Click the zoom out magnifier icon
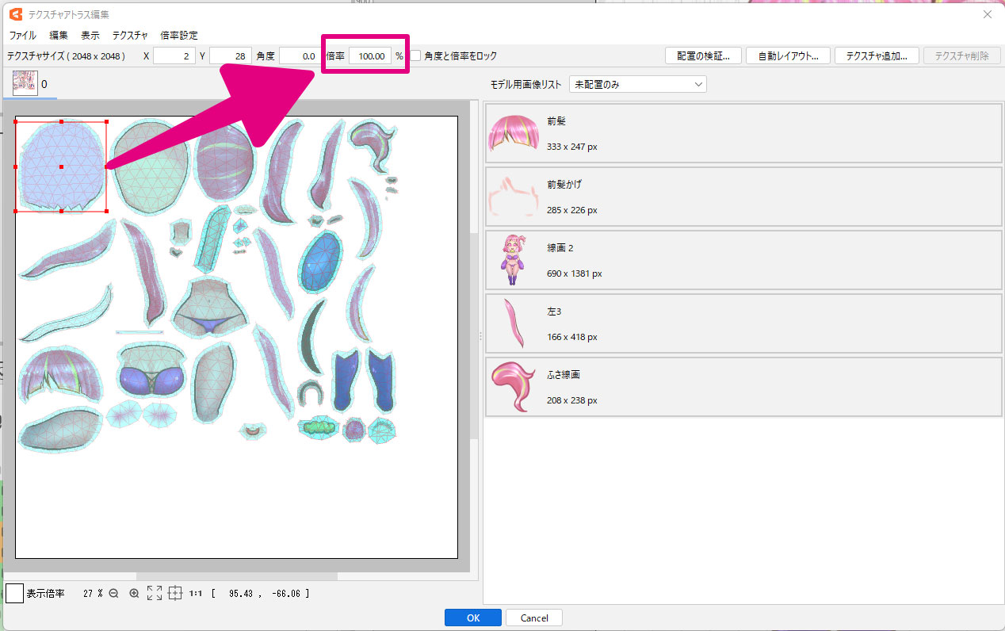This screenshot has width=1005, height=631. click(x=113, y=593)
